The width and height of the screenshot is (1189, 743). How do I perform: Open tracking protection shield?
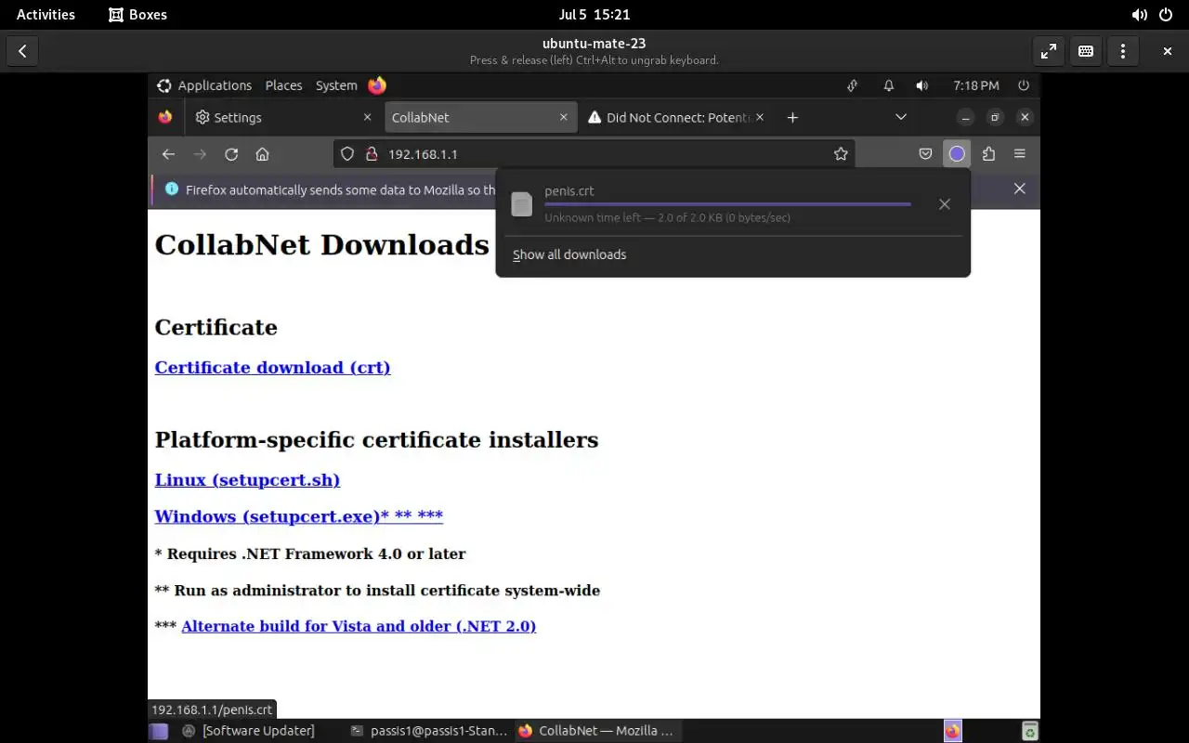(x=347, y=154)
